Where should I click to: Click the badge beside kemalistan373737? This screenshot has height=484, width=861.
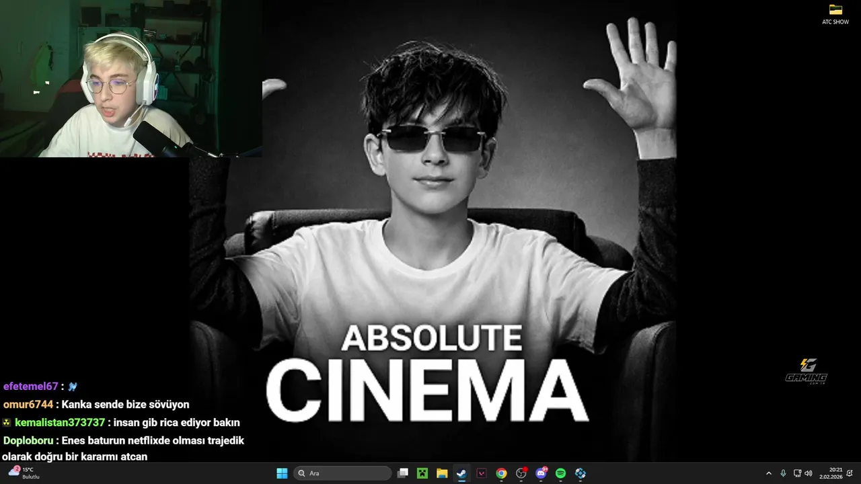7,423
